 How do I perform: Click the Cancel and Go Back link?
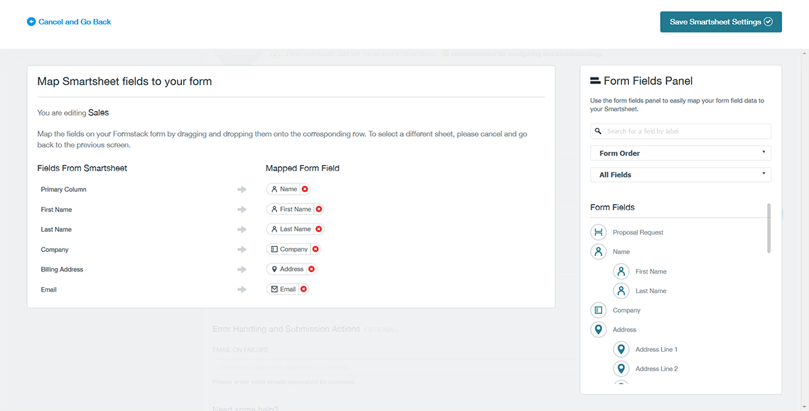coord(69,22)
